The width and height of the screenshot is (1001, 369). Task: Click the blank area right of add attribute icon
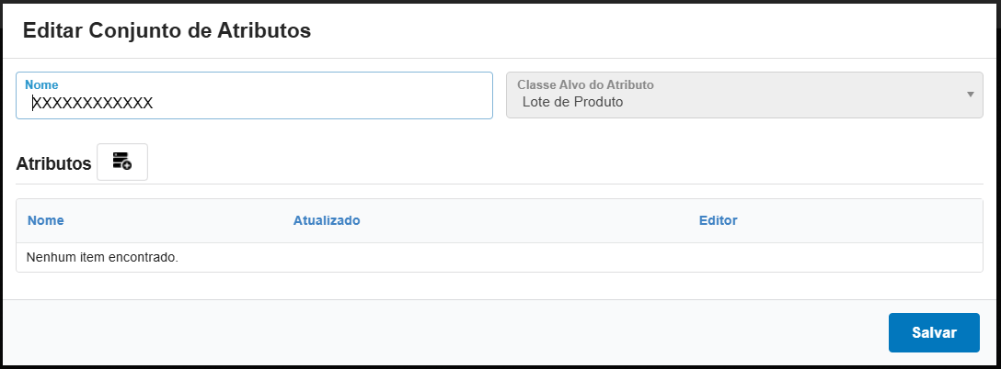(x=552, y=162)
